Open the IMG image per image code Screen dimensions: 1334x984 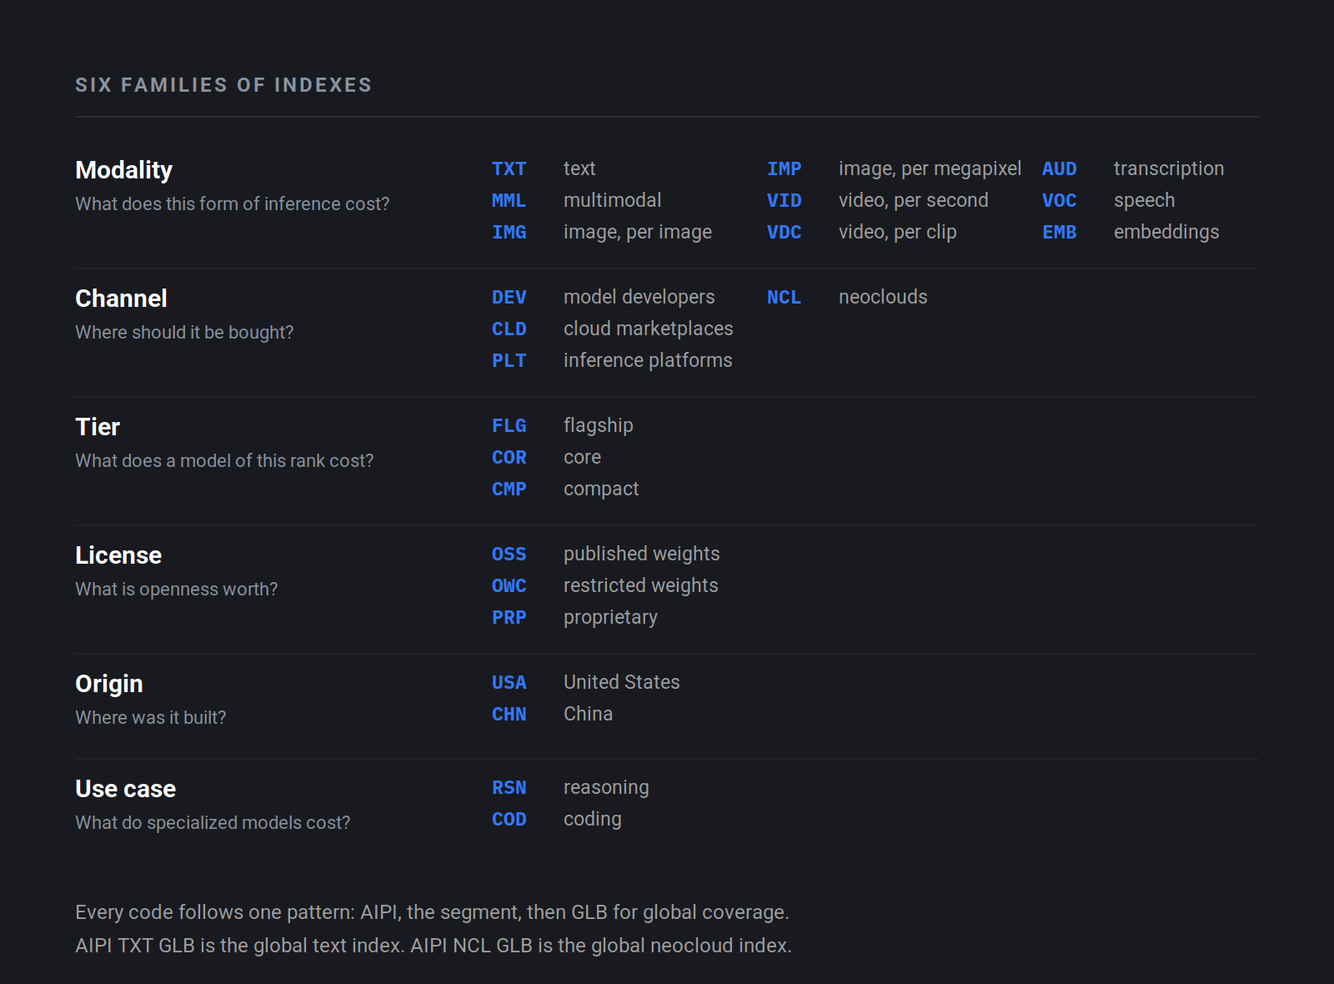(x=509, y=232)
